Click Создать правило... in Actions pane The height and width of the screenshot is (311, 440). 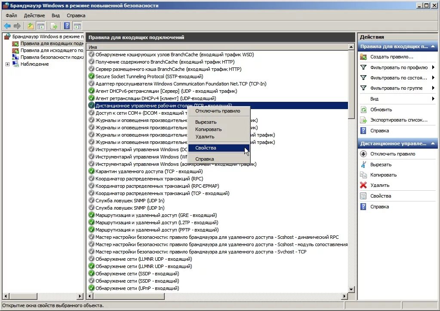click(392, 57)
